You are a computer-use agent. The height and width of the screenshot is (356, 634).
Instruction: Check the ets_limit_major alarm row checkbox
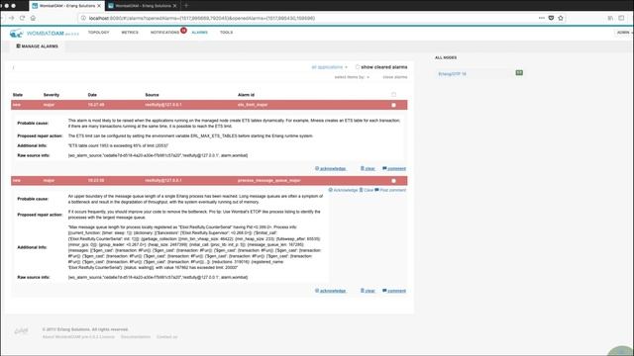[x=393, y=105]
